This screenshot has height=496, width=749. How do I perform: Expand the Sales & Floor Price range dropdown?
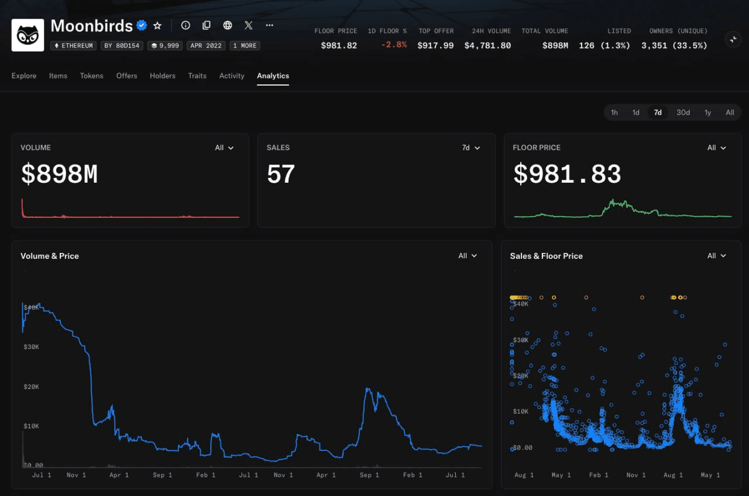(x=717, y=256)
